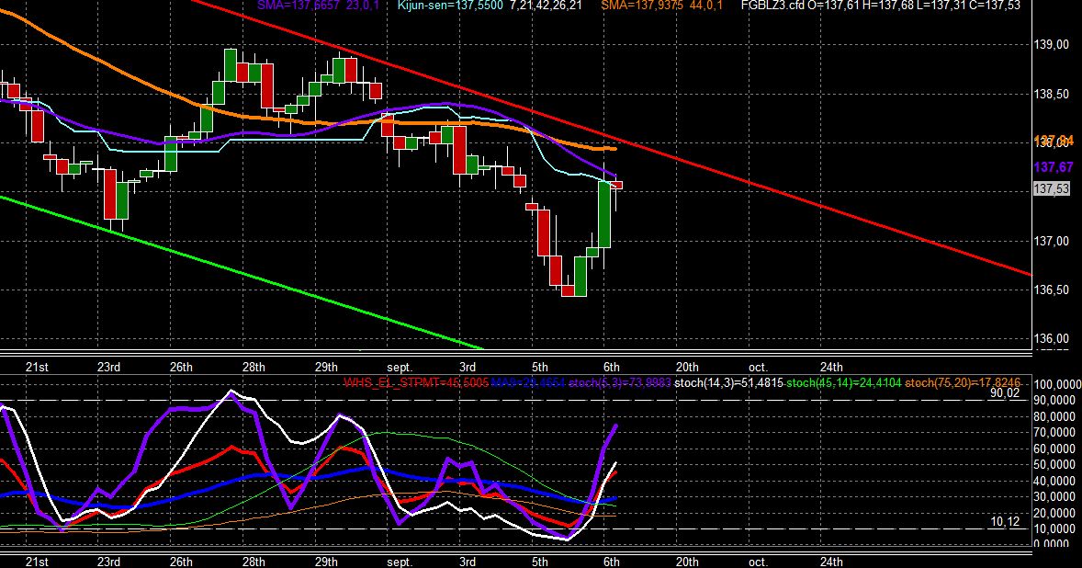This screenshot has width=1082, height=568.
Task: Click 29th on the price chart date axis
Action: (326, 367)
